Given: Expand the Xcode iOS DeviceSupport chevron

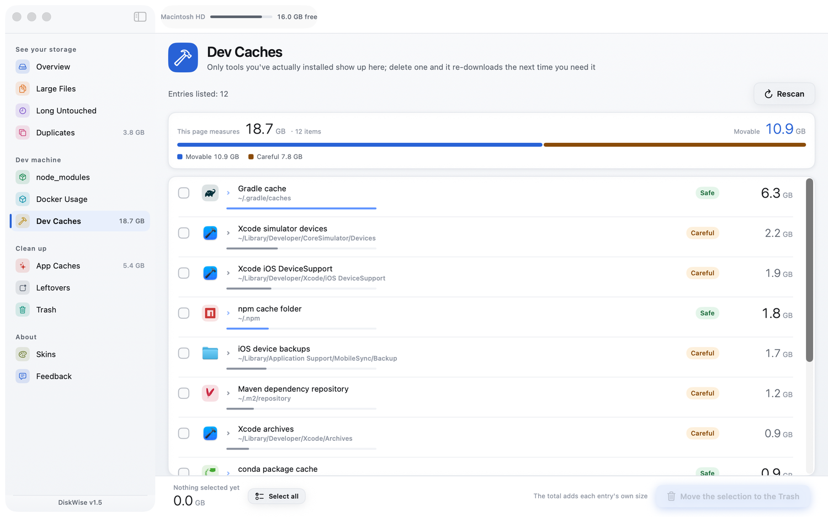Looking at the screenshot, I should tap(228, 273).
